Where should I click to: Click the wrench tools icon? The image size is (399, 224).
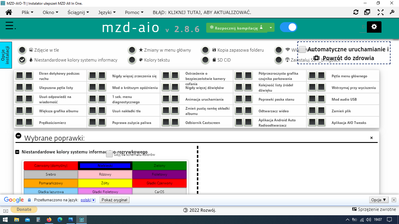coord(392,12)
